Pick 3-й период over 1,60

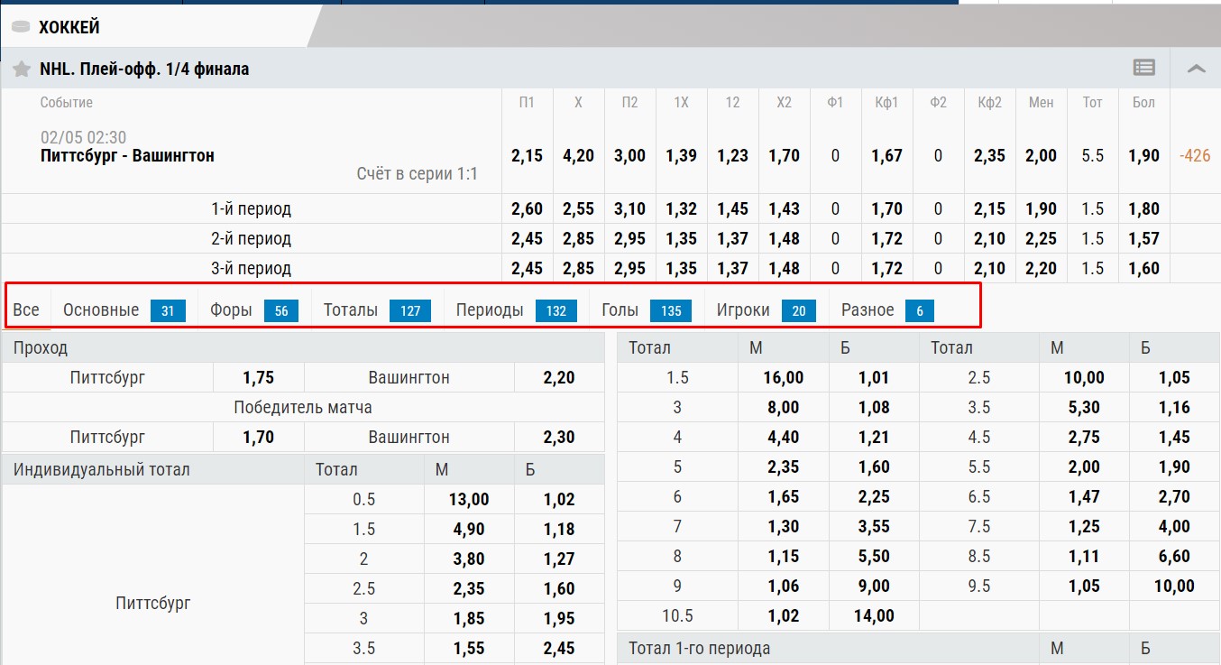click(1143, 268)
